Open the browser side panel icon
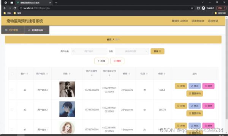228x136 pixels. [198, 8]
